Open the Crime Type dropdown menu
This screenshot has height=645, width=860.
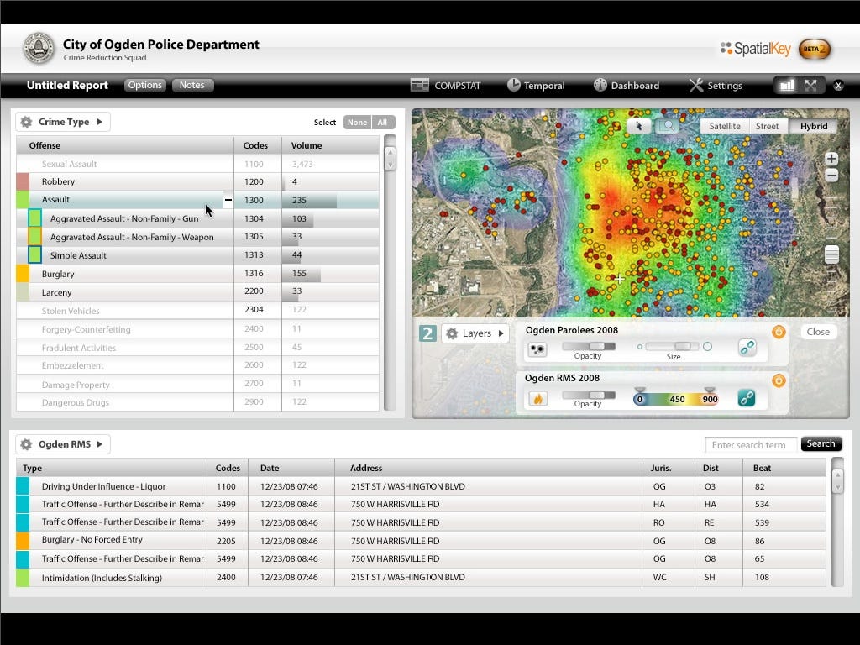(x=63, y=122)
